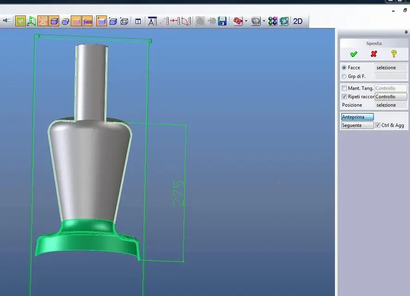Click the text dimension tool icon
410x296 pixels.
(x=152, y=21)
